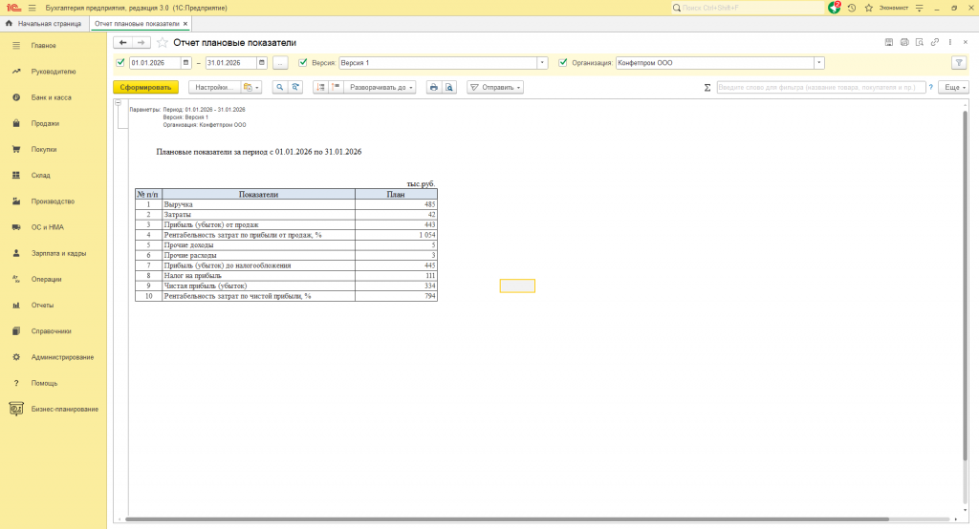979x529 pixels.
Task: Expand the Организация dropdown list
Action: (x=818, y=63)
